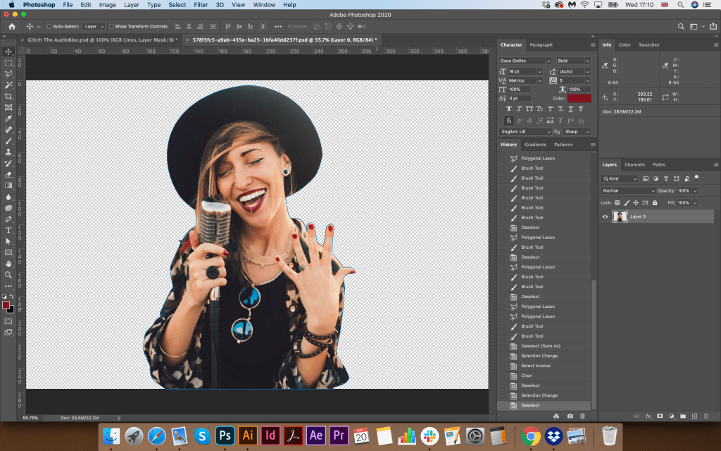The image size is (721, 451).
Task: Click the Character text color swatch
Action: pyautogui.click(x=579, y=99)
